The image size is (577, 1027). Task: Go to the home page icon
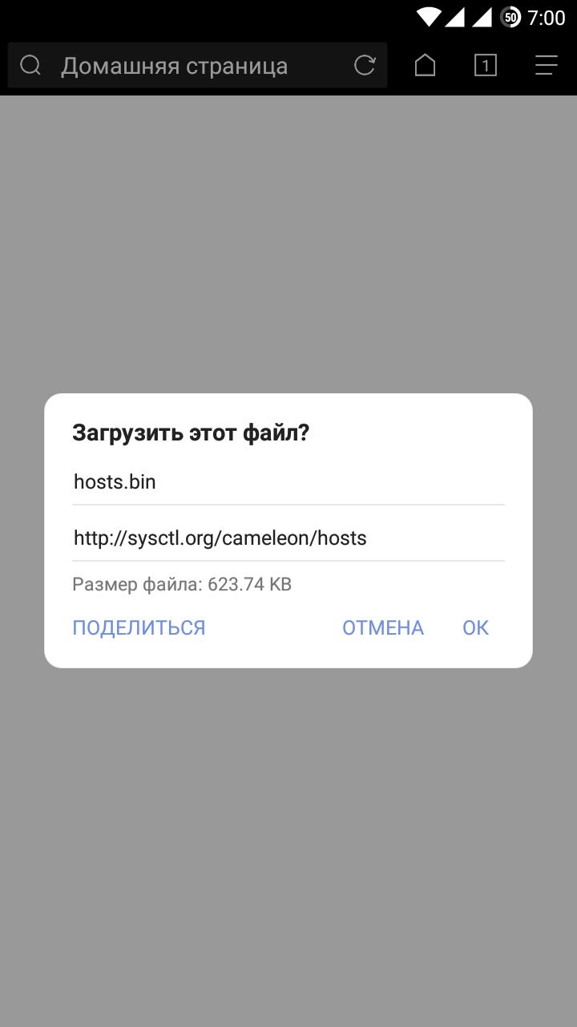(425, 65)
